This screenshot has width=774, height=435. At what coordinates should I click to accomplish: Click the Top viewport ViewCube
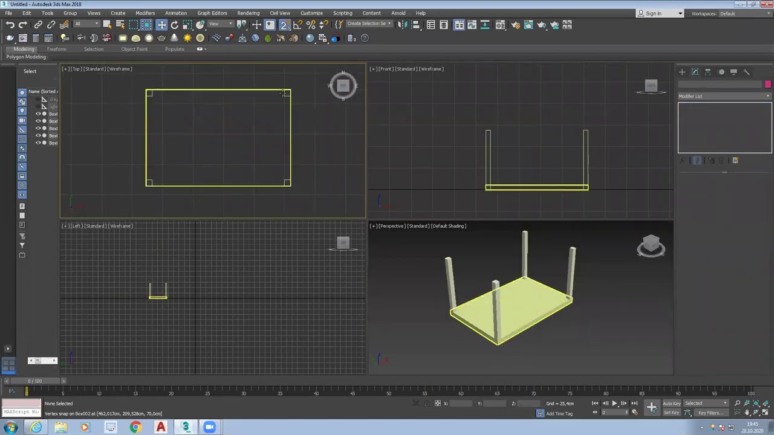(x=343, y=86)
